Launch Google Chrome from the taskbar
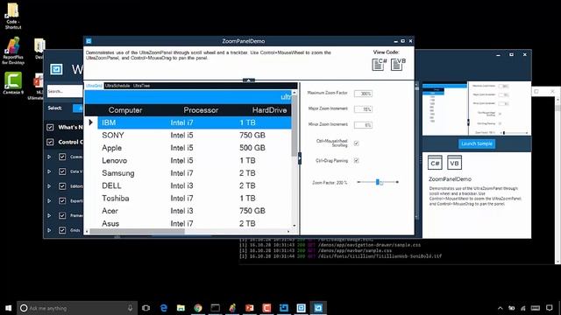 click(x=198, y=308)
